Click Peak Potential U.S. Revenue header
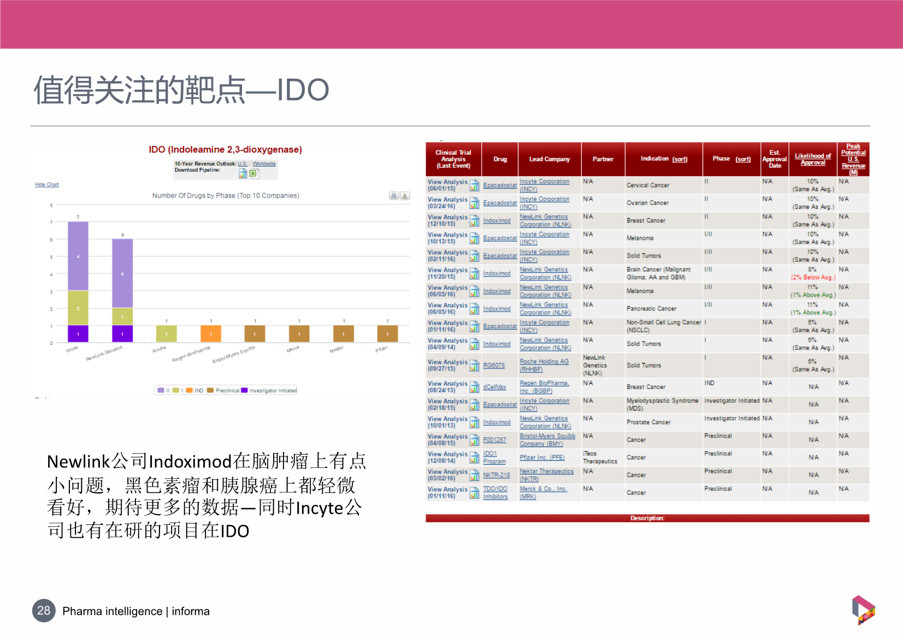Viewport: 903px width, 639px height. point(853,159)
